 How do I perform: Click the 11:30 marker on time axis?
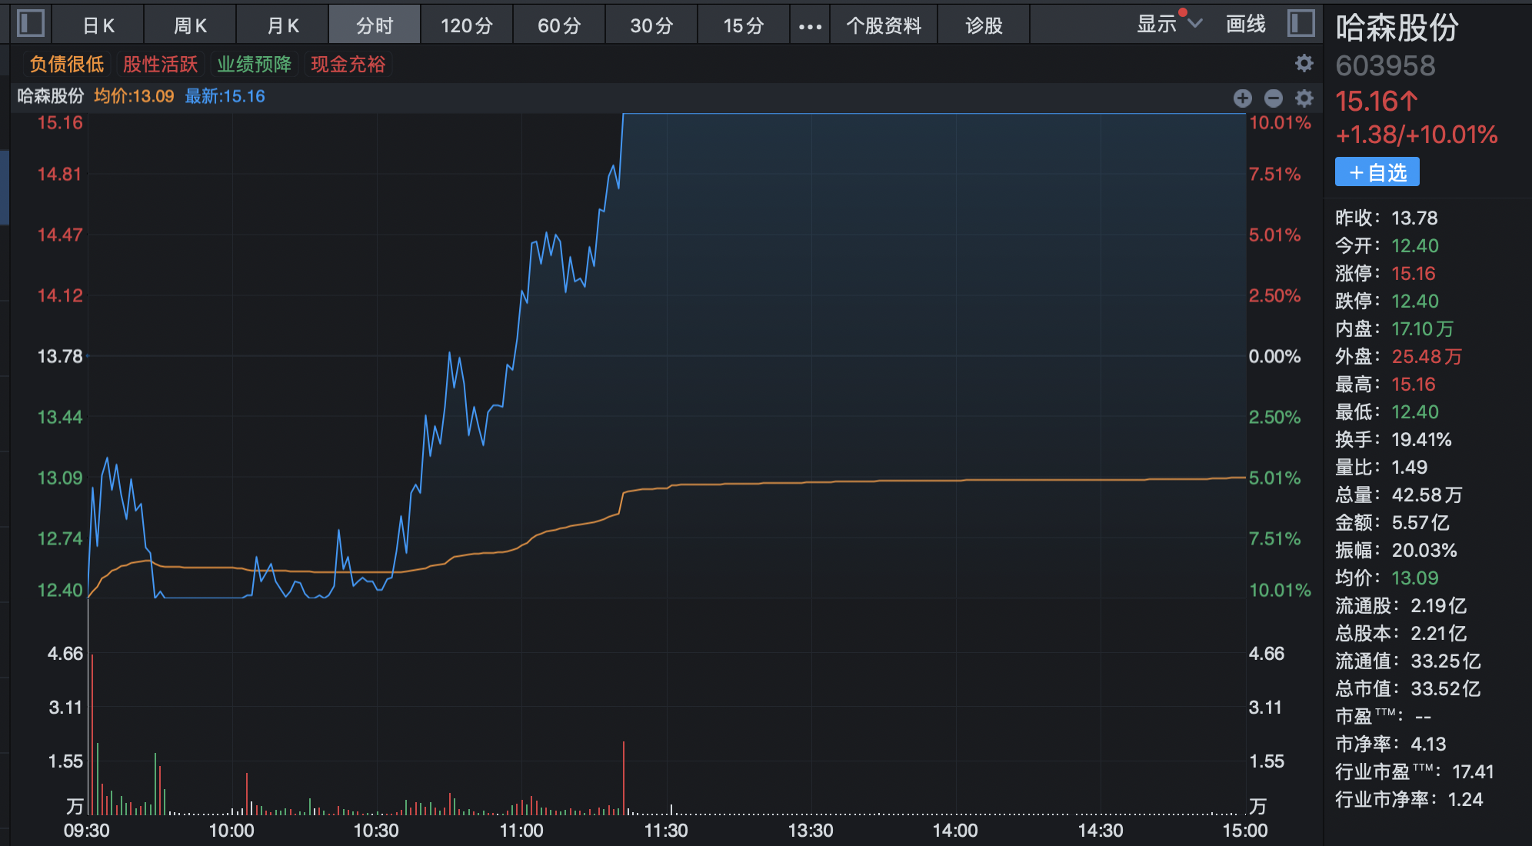tap(666, 831)
